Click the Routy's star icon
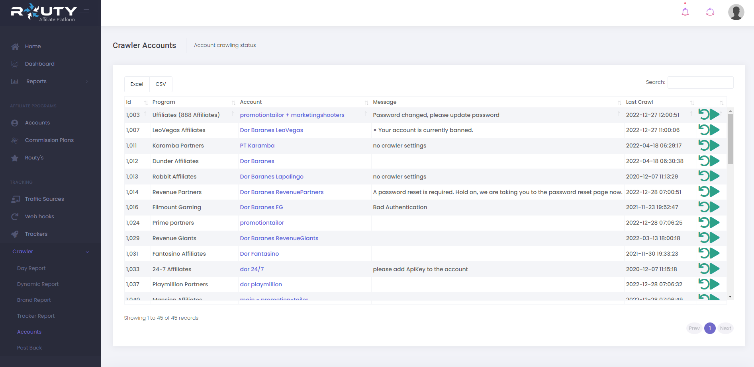This screenshot has height=367, width=754. tap(15, 158)
